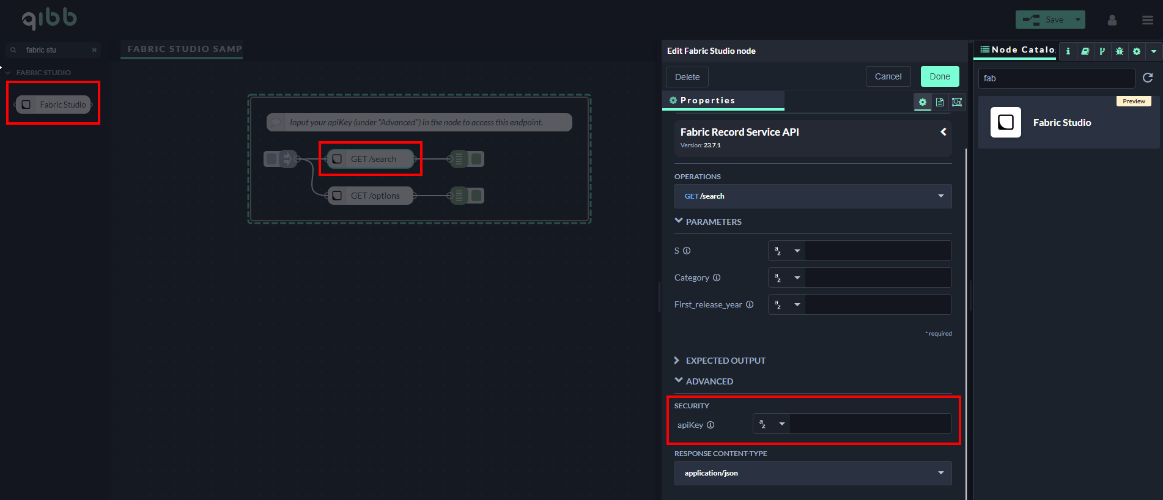Open the debug messages bug icon
The height and width of the screenshot is (500, 1163).
point(1119,51)
